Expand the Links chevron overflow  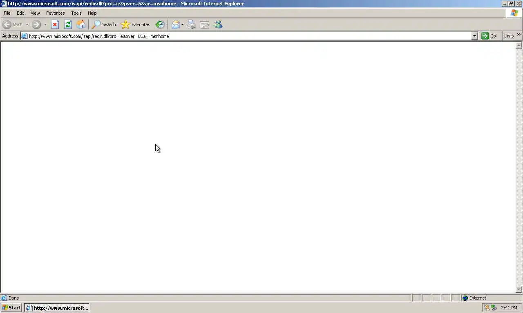coord(519,35)
